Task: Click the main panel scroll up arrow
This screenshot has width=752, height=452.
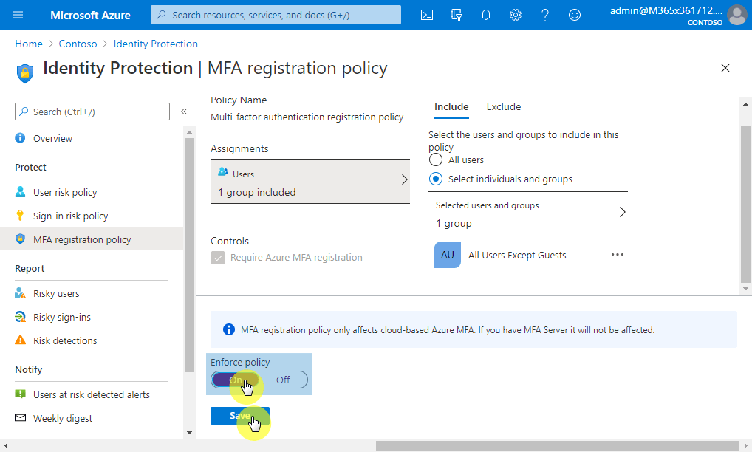Action: pos(745,103)
